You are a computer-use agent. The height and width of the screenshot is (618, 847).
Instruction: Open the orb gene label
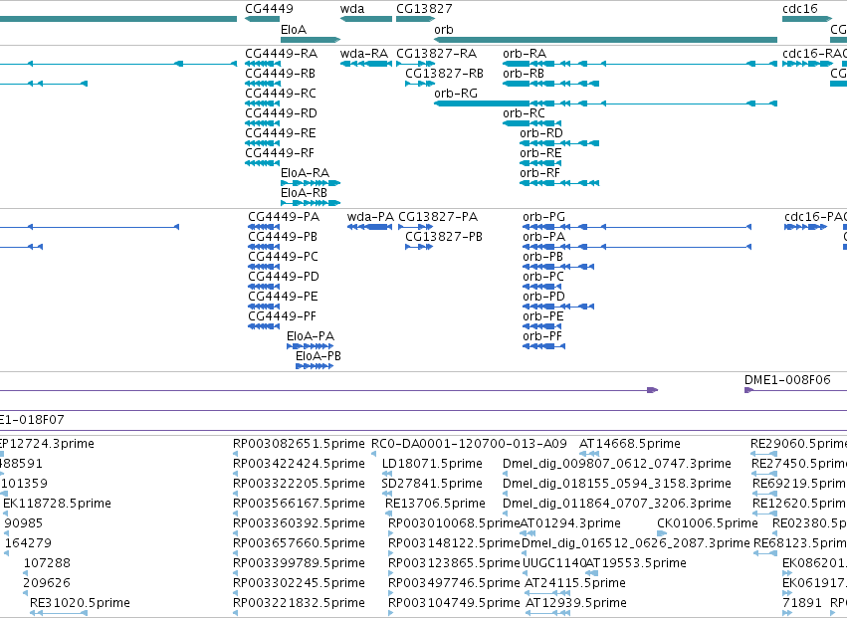[x=444, y=30]
